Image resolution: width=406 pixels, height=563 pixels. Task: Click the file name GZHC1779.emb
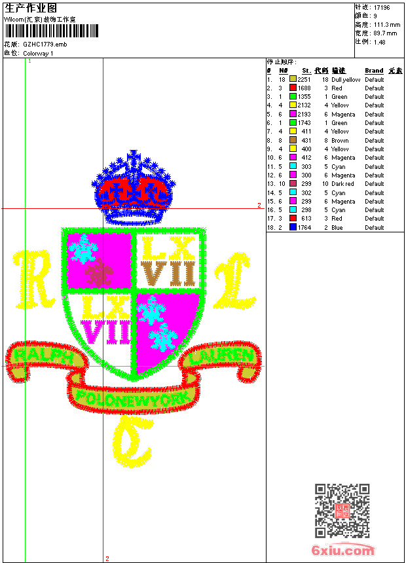[45, 45]
